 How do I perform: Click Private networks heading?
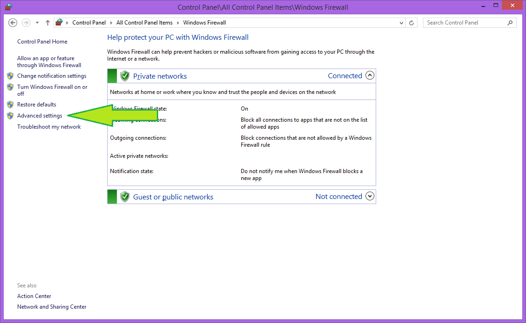pos(160,76)
